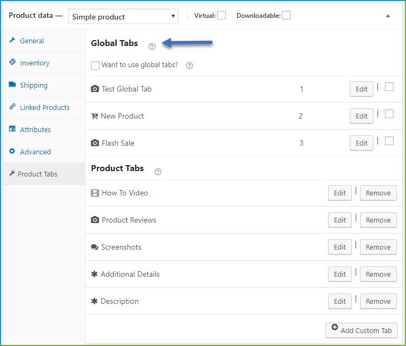406x346 pixels.
Task: Check the New Product row checkbox
Action: 389,114
